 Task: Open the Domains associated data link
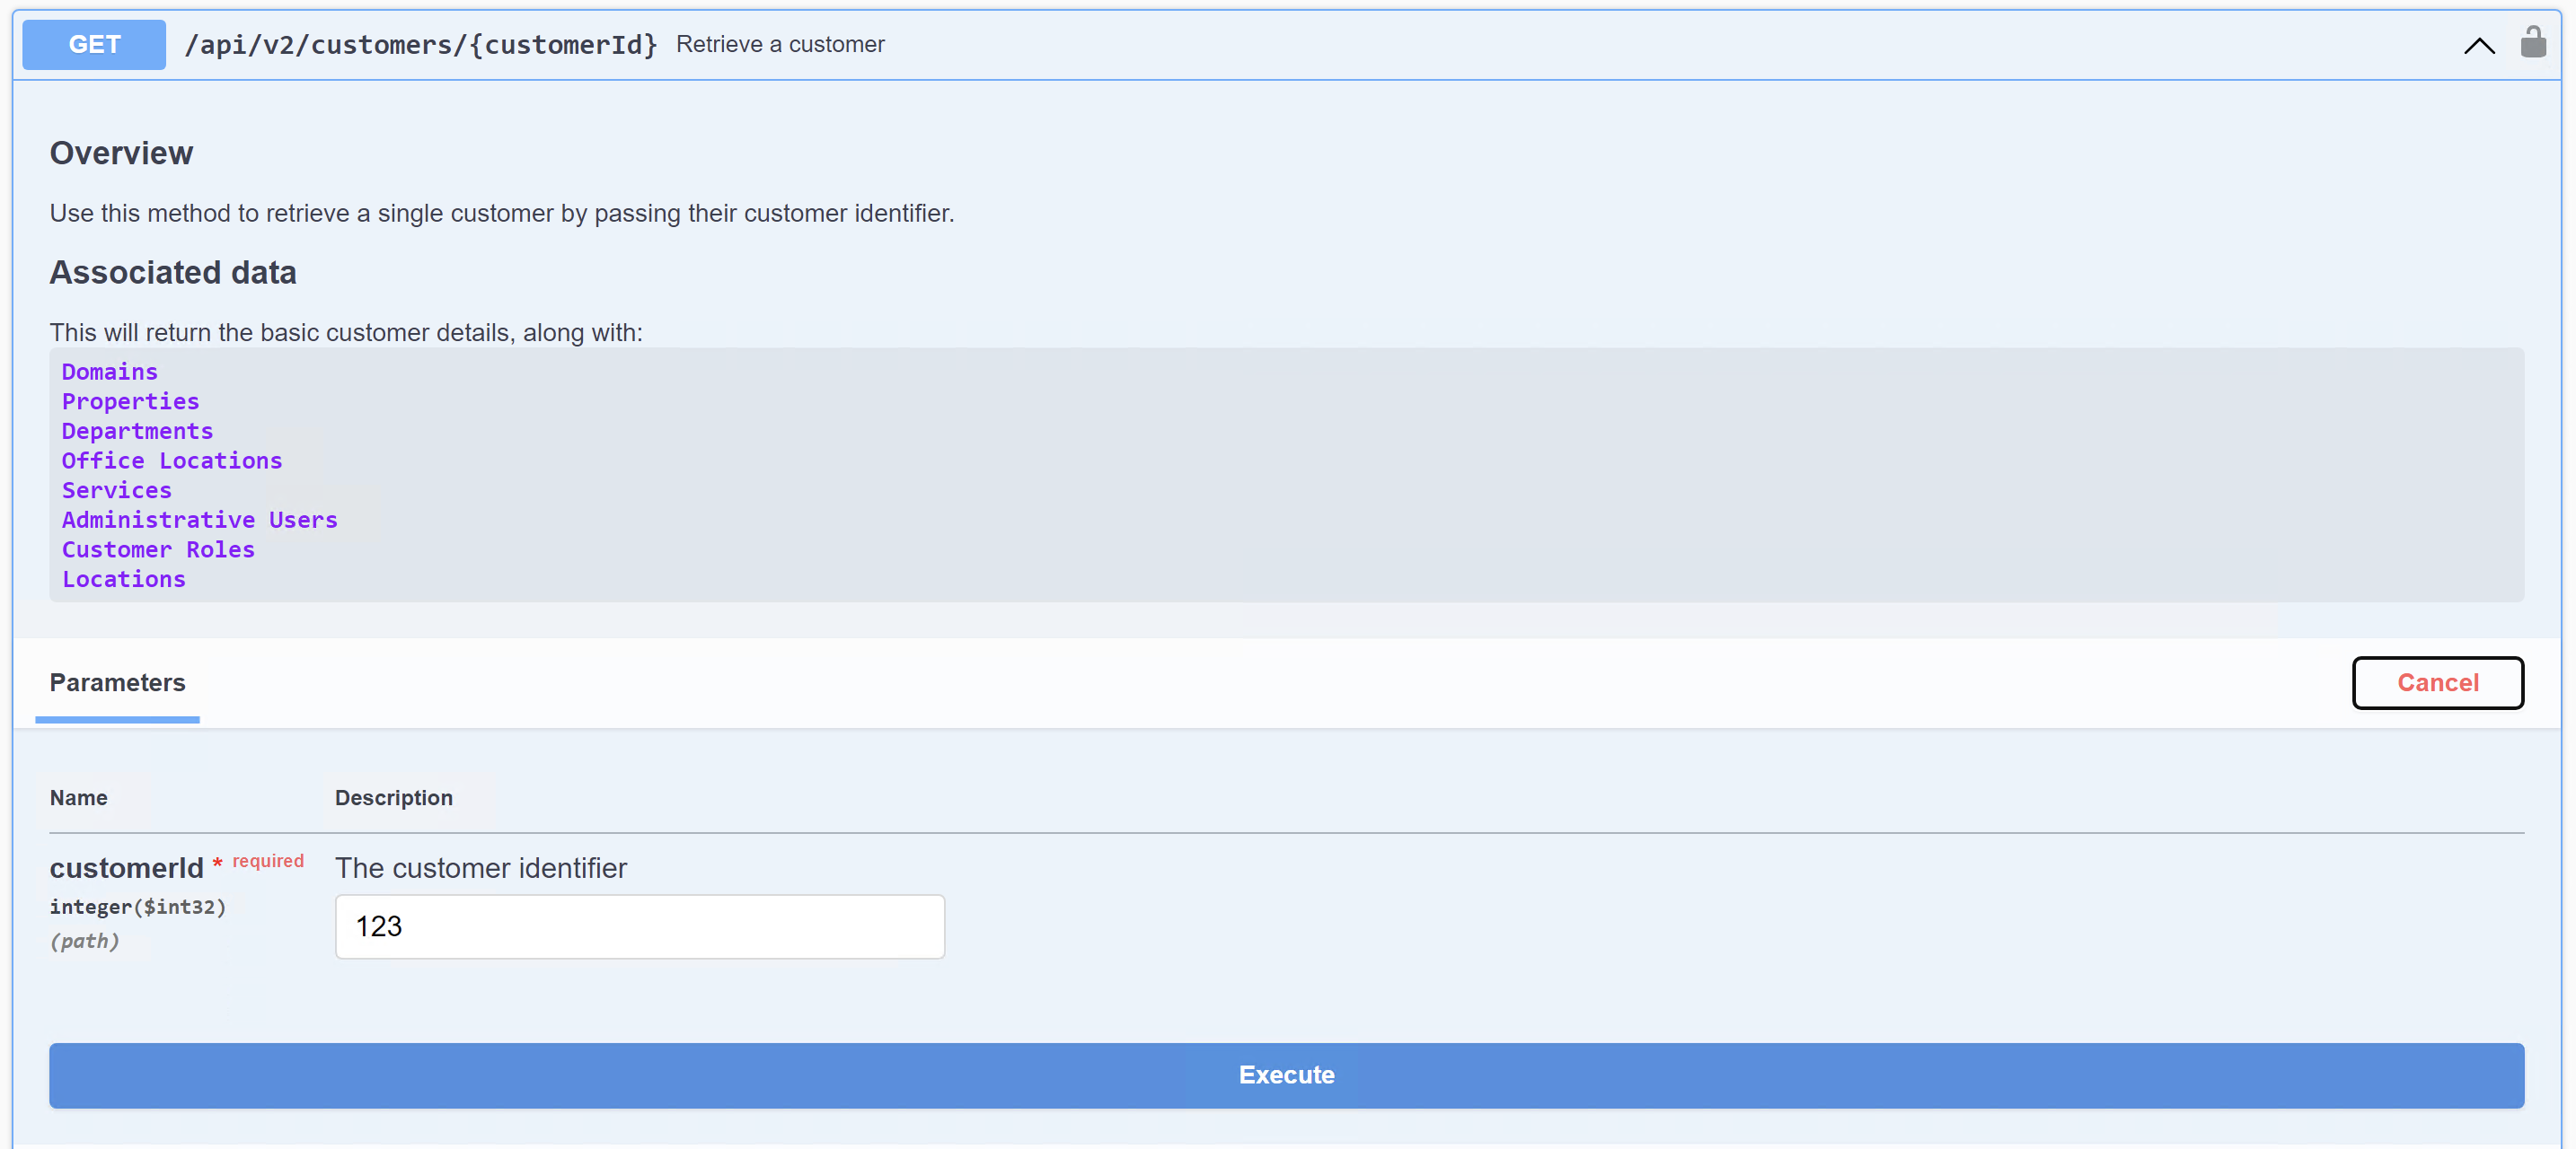click(x=109, y=372)
